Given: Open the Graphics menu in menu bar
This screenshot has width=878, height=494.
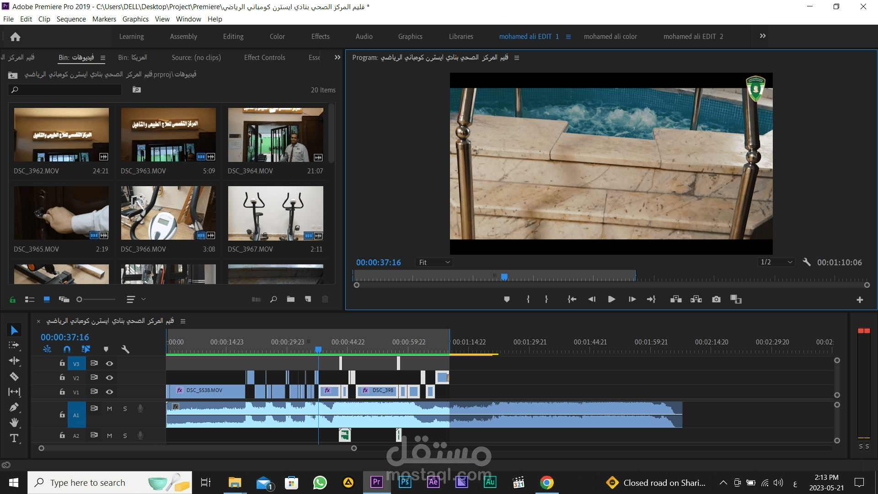Looking at the screenshot, I should pos(135,19).
